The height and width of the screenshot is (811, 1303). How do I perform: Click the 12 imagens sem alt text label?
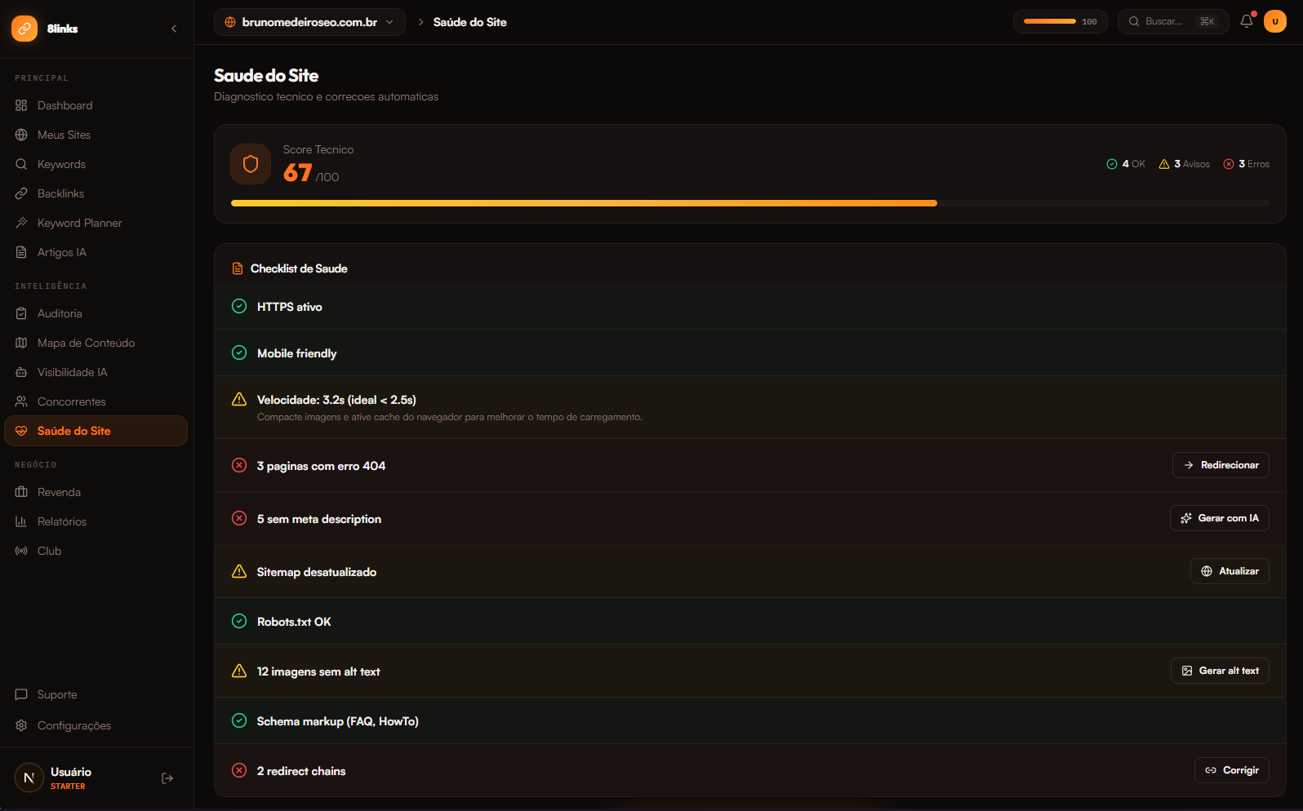pos(318,671)
